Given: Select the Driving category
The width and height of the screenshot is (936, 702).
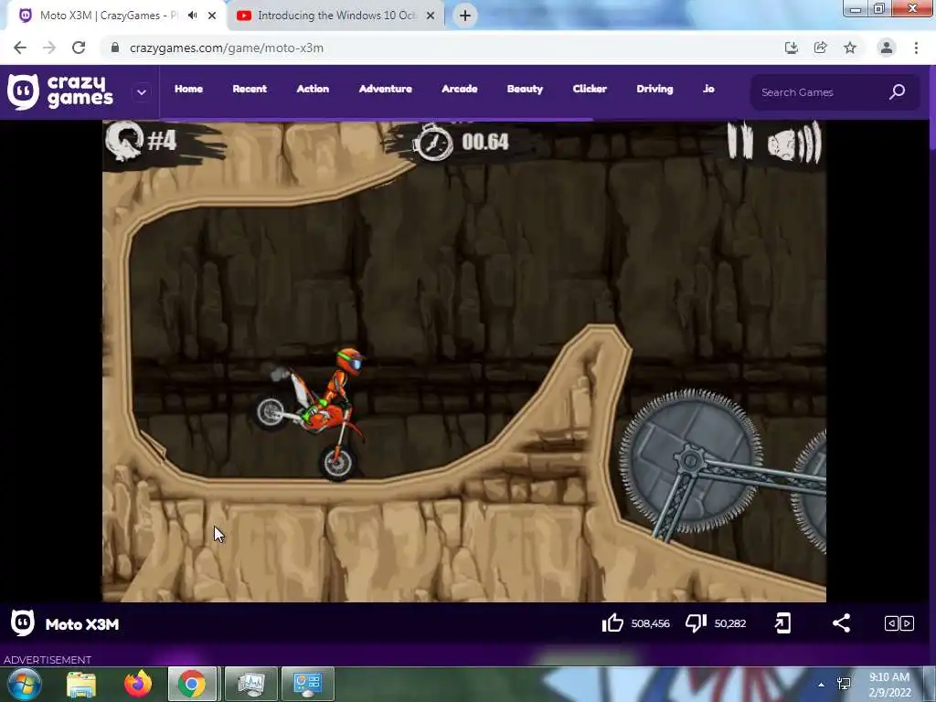Looking at the screenshot, I should tap(654, 89).
